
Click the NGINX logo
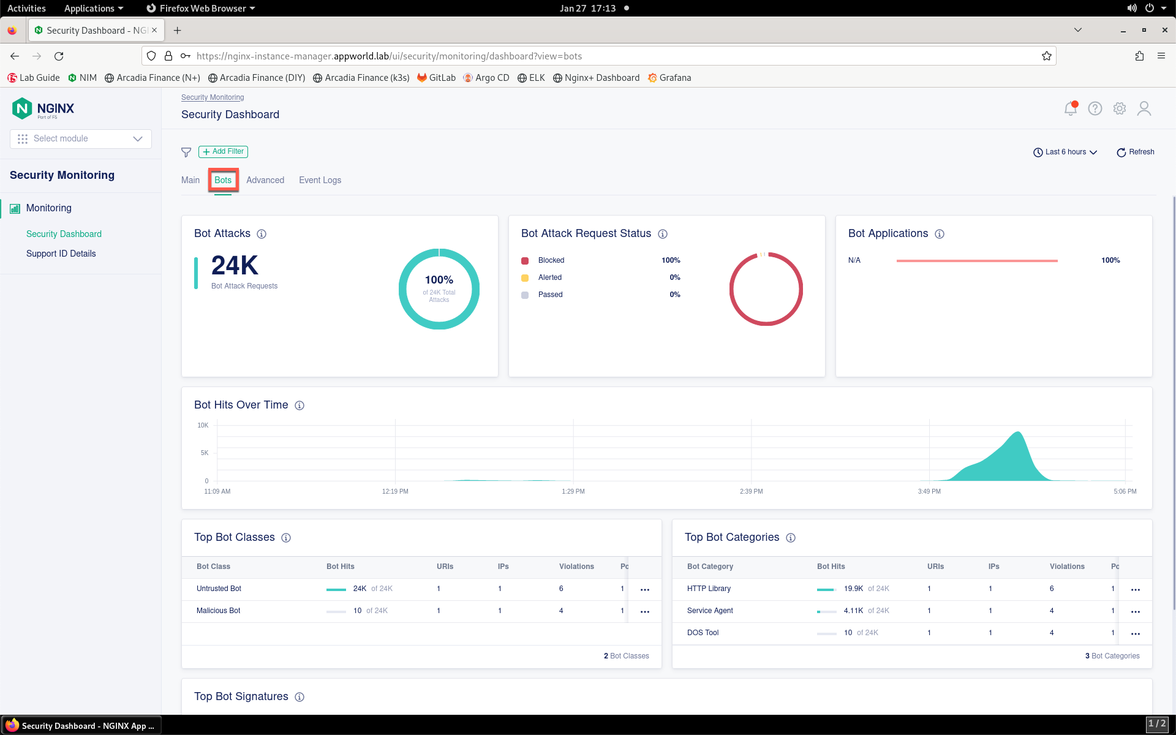[43, 108]
